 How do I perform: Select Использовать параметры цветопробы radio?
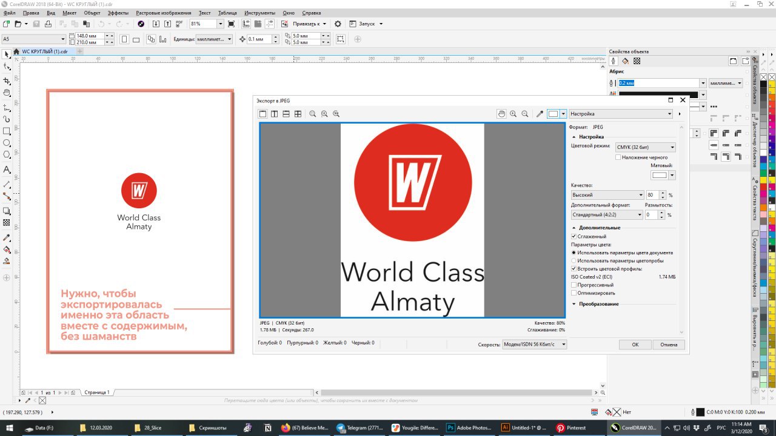tap(574, 260)
